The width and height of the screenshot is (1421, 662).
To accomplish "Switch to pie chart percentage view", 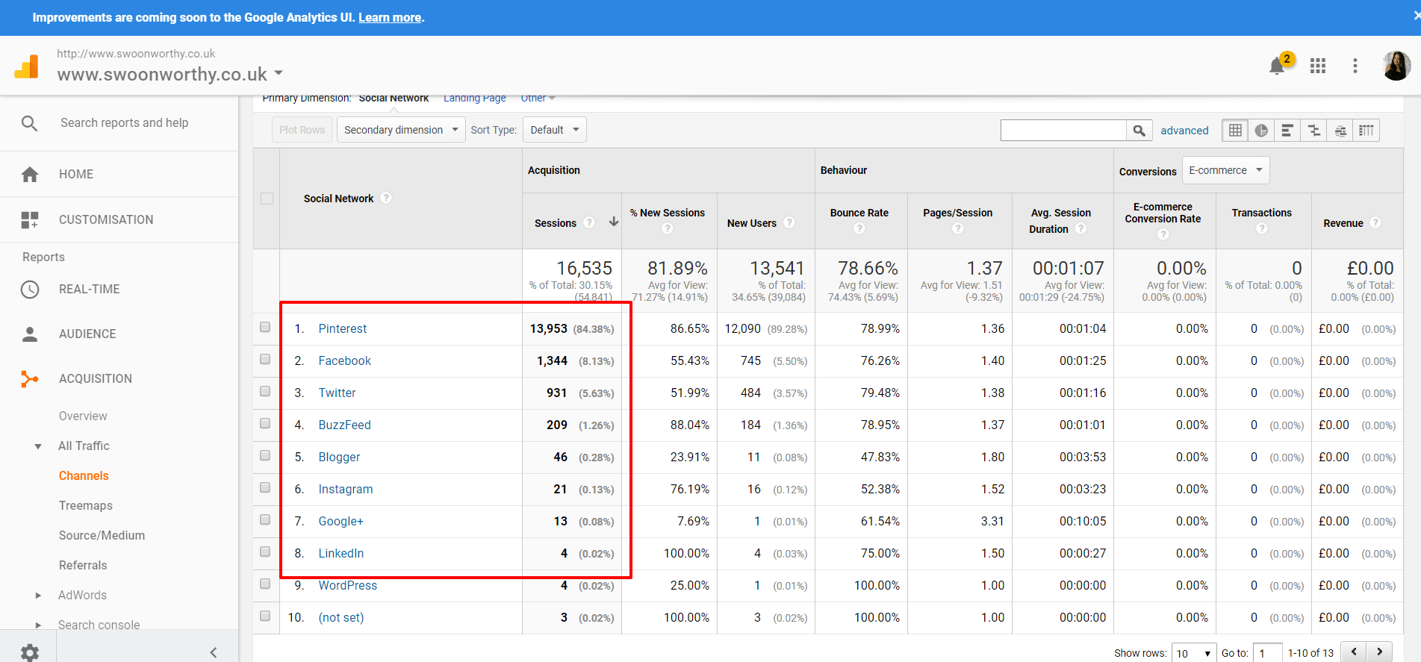I will (1261, 131).
